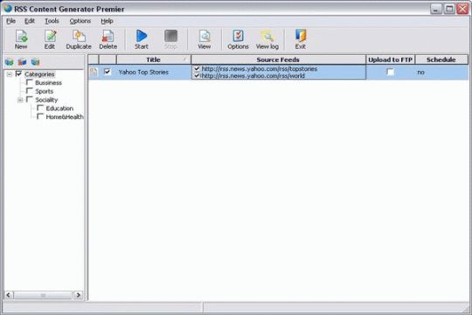Click the document icon in Yahoo Top Stories row
The image size is (472, 315).
click(x=94, y=72)
